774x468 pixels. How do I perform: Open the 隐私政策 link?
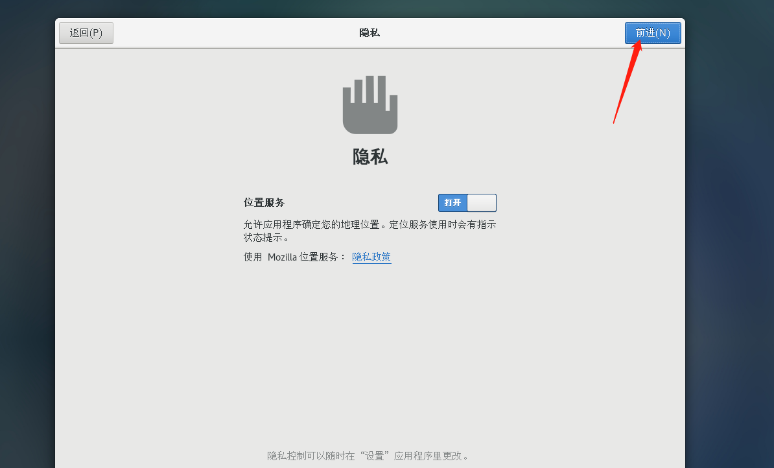click(371, 257)
